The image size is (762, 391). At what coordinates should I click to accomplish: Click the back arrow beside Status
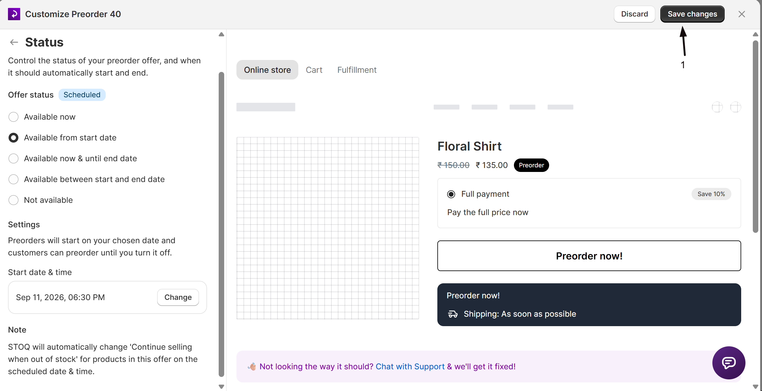14,42
